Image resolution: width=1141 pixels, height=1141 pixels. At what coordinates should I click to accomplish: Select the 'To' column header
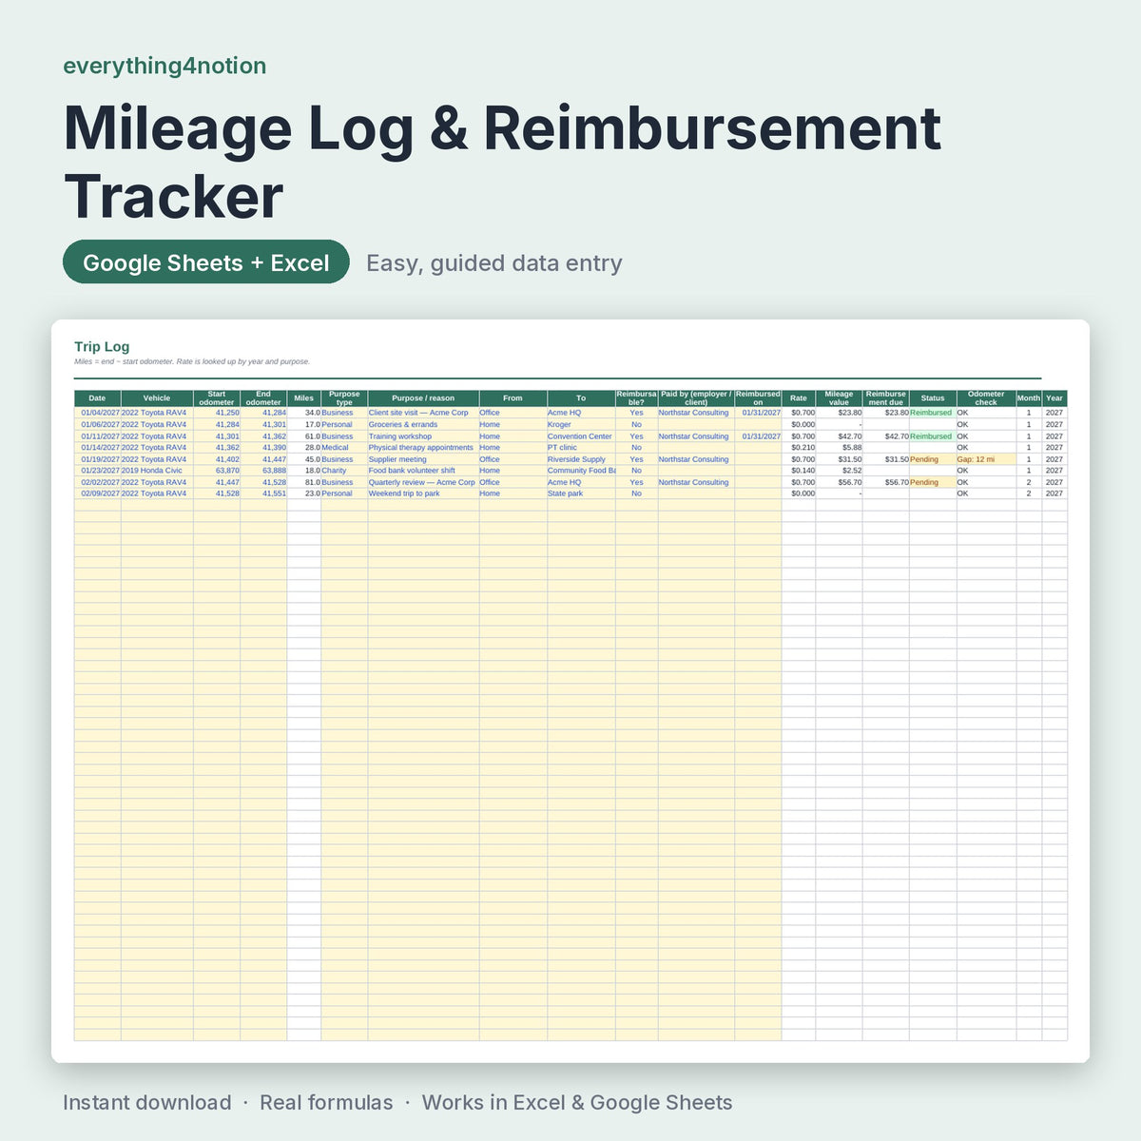pos(581,398)
